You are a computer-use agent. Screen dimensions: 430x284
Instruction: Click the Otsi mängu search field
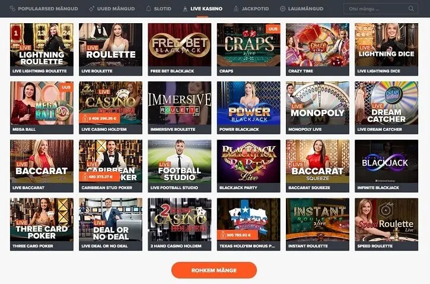(381, 8)
